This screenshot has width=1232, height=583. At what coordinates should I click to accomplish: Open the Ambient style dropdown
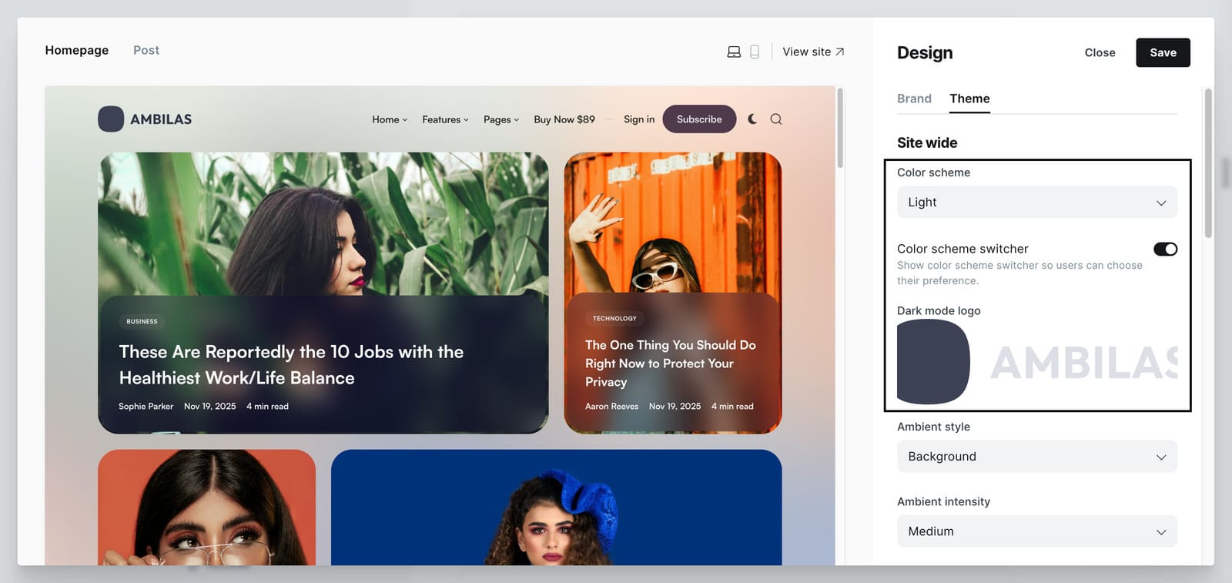1036,457
